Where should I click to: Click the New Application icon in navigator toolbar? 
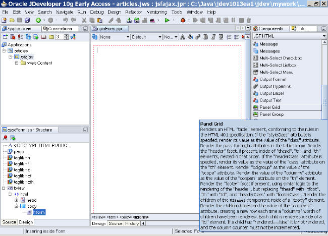(5, 37)
